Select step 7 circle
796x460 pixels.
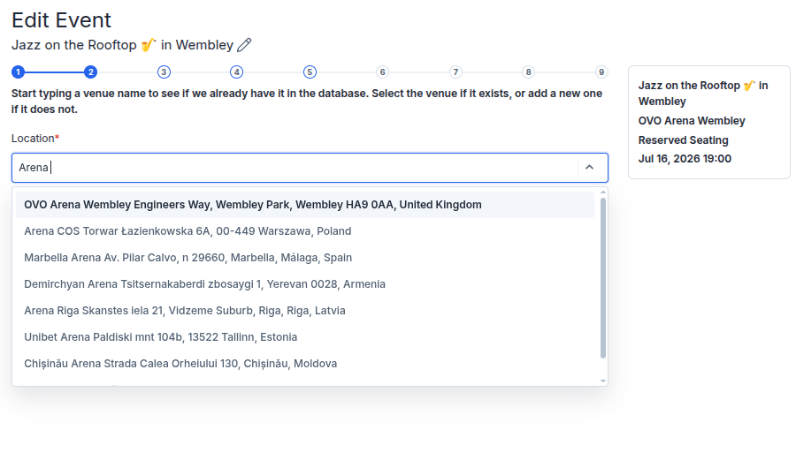coord(455,72)
